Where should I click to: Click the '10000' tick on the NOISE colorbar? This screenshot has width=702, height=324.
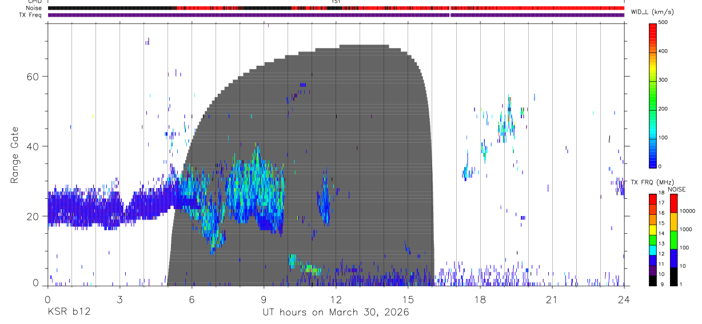coord(687,211)
